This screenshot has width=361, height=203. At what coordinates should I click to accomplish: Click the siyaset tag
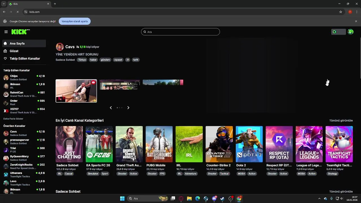point(118,60)
